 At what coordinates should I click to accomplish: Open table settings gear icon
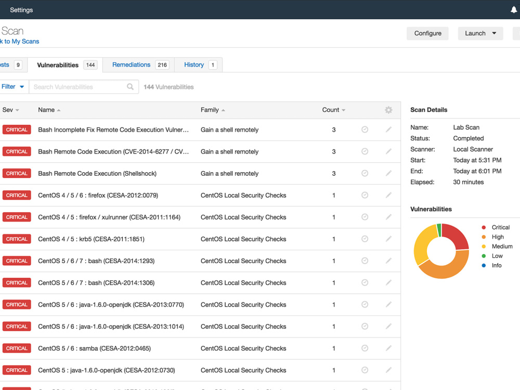pos(388,110)
